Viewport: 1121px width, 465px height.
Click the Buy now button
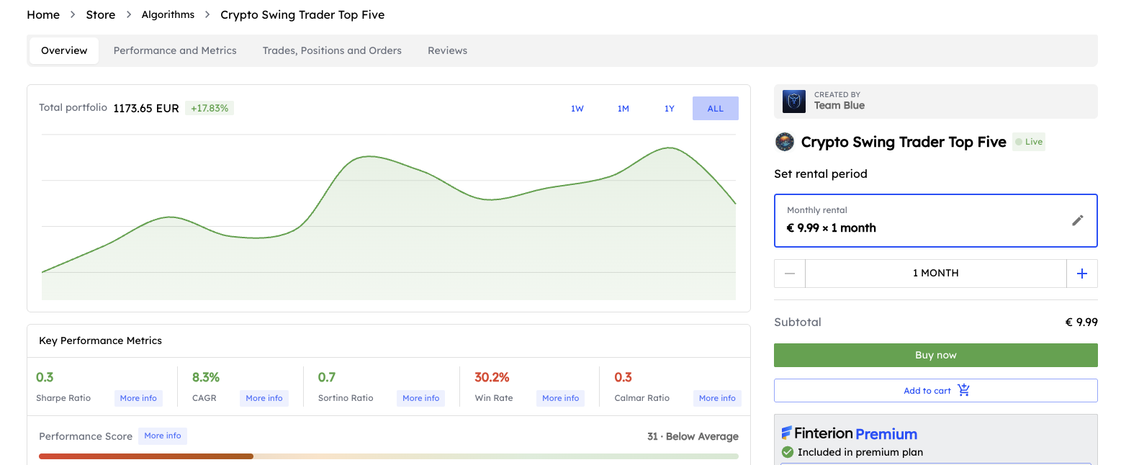click(935, 355)
